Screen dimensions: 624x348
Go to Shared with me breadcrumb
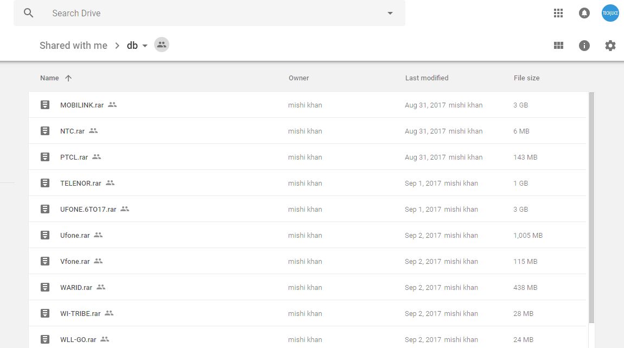73,46
